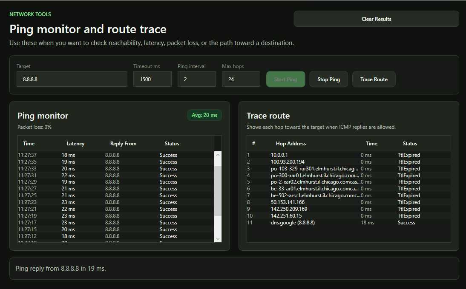This screenshot has height=289, width=466.
Task: Select the ping row at 11:27:21
Action: tap(116, 209)
